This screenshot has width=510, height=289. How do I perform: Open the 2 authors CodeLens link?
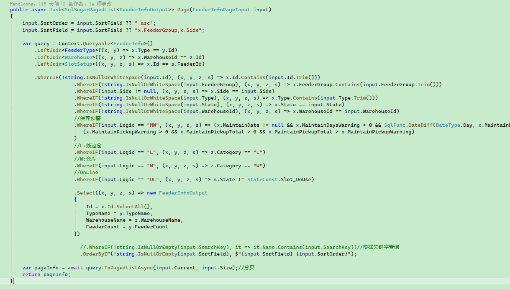70,3
